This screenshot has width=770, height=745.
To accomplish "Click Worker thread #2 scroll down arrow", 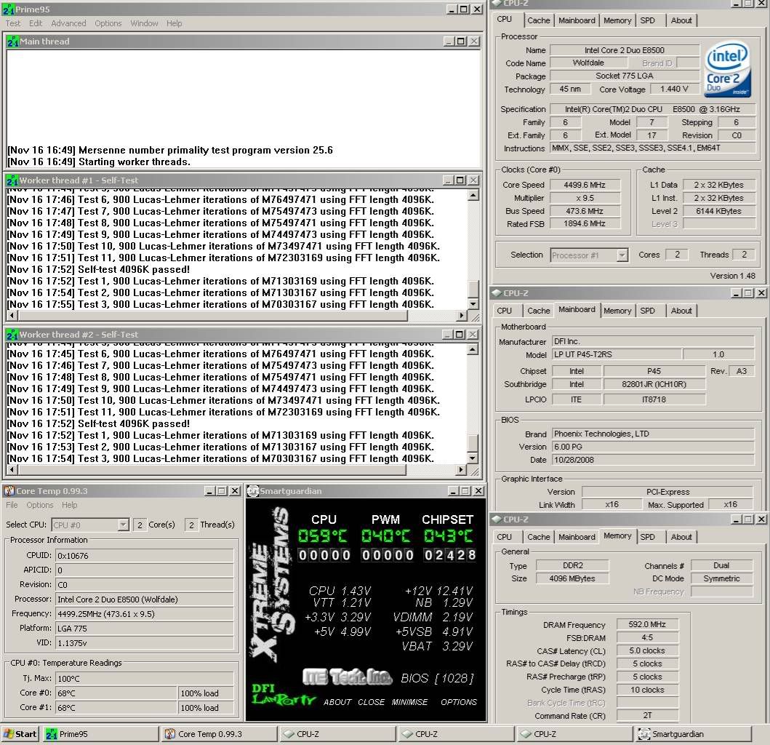I will point(473,458).
